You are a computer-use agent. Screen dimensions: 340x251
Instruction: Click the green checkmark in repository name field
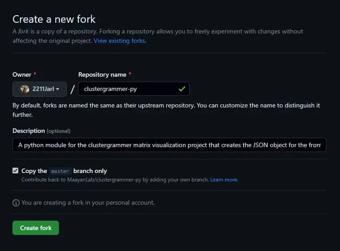(182, 89)
